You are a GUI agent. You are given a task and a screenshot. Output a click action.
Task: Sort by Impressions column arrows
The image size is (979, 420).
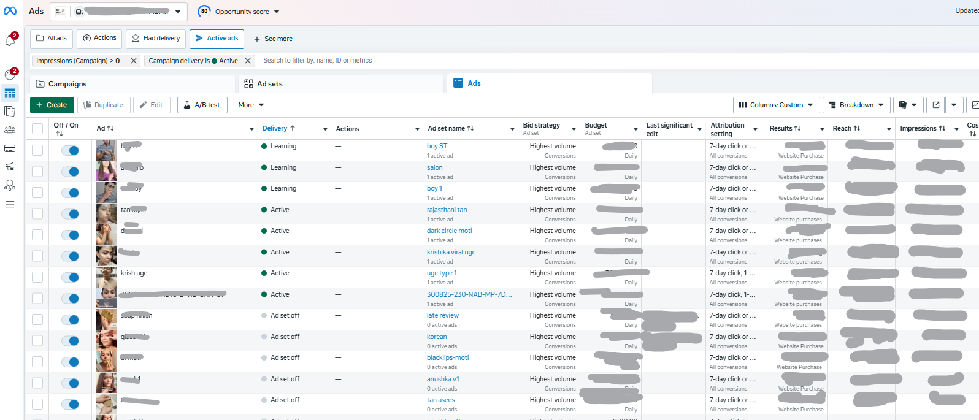942,128
